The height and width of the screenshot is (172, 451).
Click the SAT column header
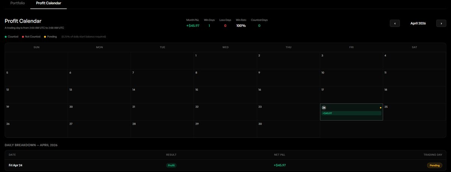(x=415, y=47)
